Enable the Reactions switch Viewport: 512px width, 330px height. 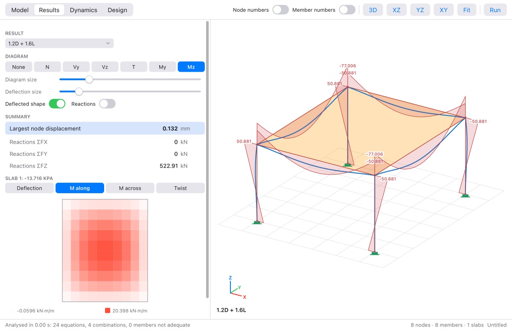(108, 104)
